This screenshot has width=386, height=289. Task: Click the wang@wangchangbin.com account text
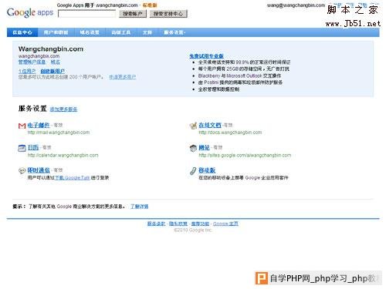(296, 5)
